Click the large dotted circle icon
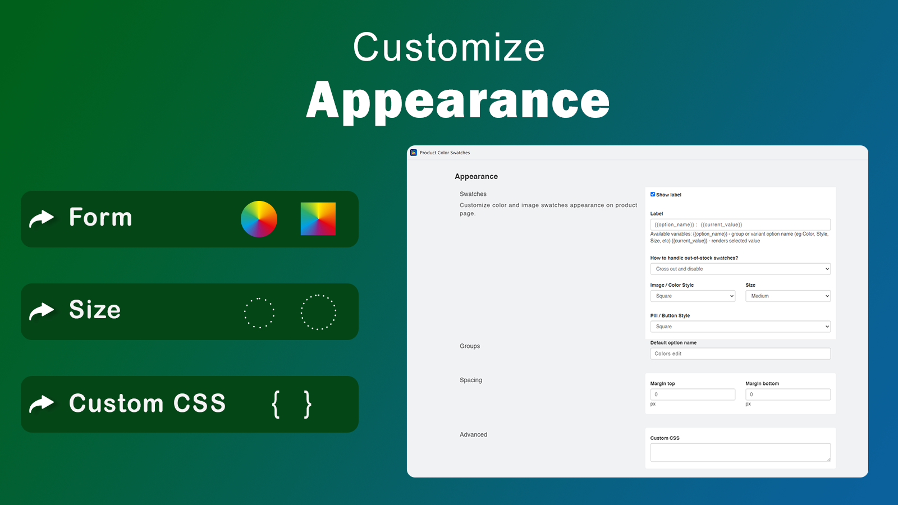This screenshot has height=505, width=898. click(x=318, y=313)
